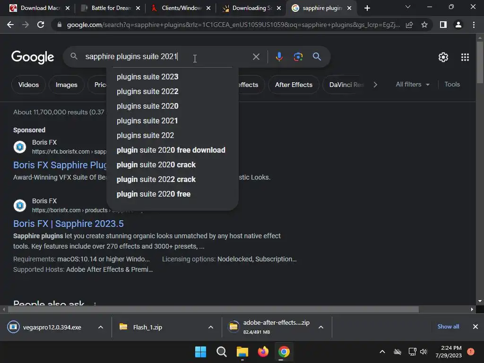Image resolution: width=484 pixels, height=363 pixels.
Task: Open taskbar clock showing 2:24 PM
Action: [x=449, y=352]
